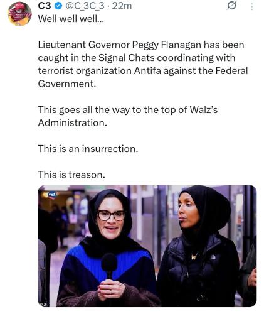Click the paragraph mentioning Walz's Administration
The width and height of the screenshot is (264, 314).
click(128, 116)
